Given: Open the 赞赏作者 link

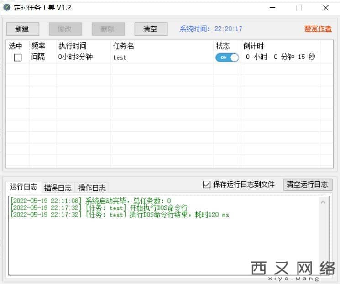Looking at the screenshot, I should 318,29.
